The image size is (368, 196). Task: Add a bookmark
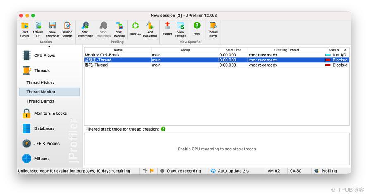150,30
